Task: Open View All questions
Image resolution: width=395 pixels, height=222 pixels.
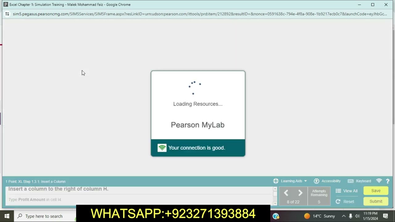Action: coord(350,191)
